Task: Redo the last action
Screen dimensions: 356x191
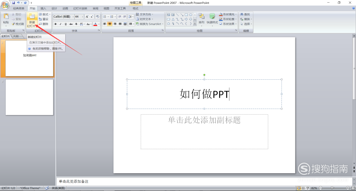Action: (x=25, y=3)
